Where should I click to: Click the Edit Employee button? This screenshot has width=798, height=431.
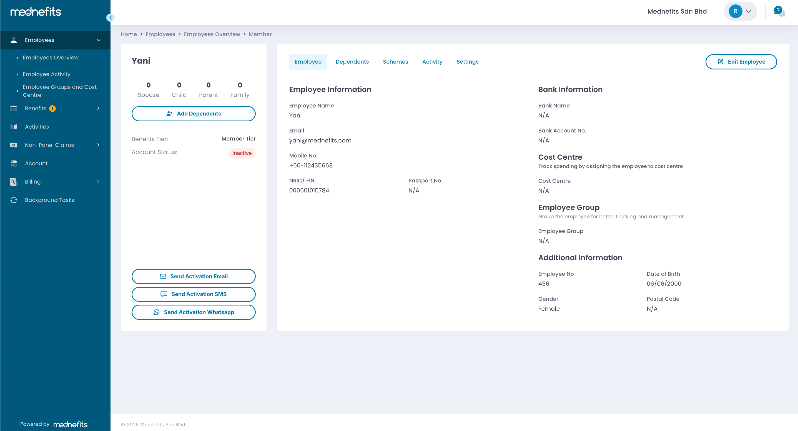pos(741,62)
